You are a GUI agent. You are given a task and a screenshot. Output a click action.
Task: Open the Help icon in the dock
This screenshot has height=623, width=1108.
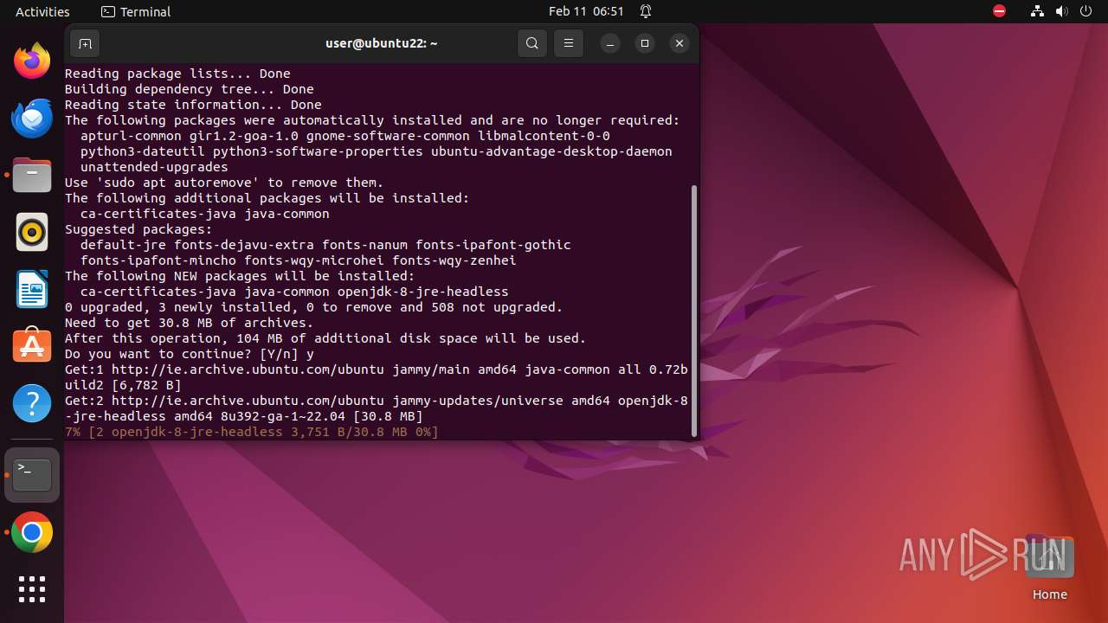click(32, 403)
